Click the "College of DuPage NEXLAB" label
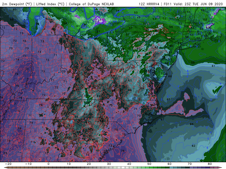This screenshot has height=169, width=226. coord(91,4)
